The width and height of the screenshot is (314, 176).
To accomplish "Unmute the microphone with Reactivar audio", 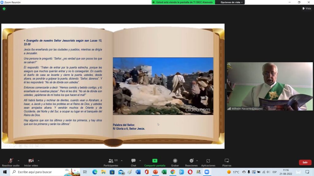I will [x=11, y=163].
